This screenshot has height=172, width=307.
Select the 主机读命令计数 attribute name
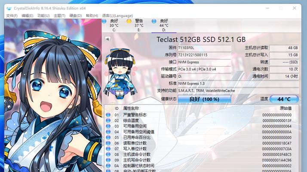pyautogui.click(x=137, y=154)
